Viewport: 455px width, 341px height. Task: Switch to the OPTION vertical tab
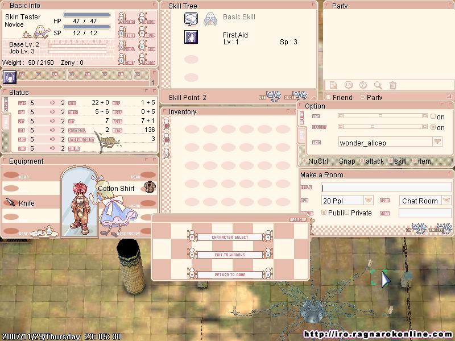(x=302, y=118)
